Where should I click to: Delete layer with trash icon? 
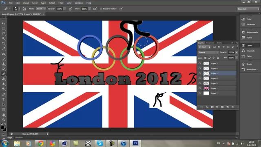click(x=232, y=107)
